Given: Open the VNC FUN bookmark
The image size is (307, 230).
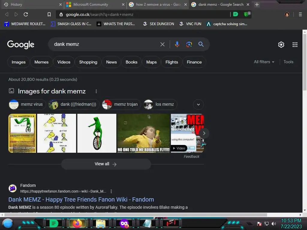Looking at the screenshot, I should coord(190,24).
